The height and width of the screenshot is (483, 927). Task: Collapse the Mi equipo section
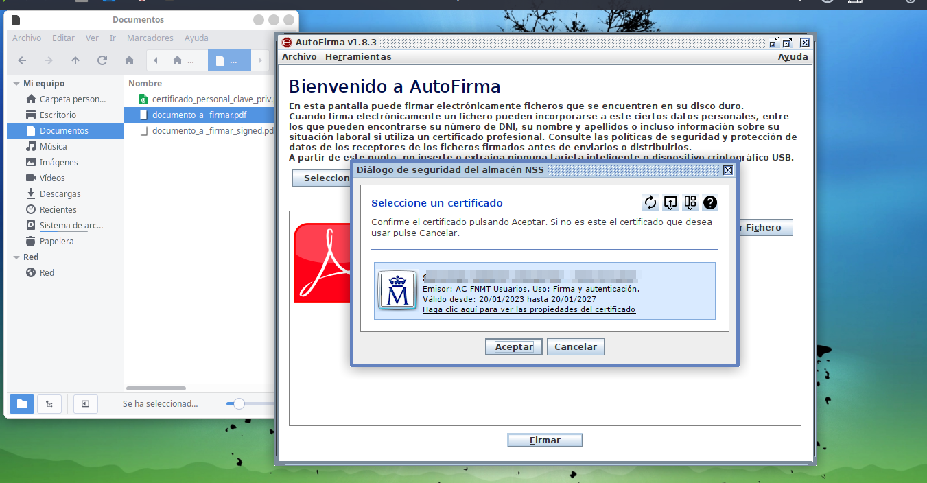16,83
